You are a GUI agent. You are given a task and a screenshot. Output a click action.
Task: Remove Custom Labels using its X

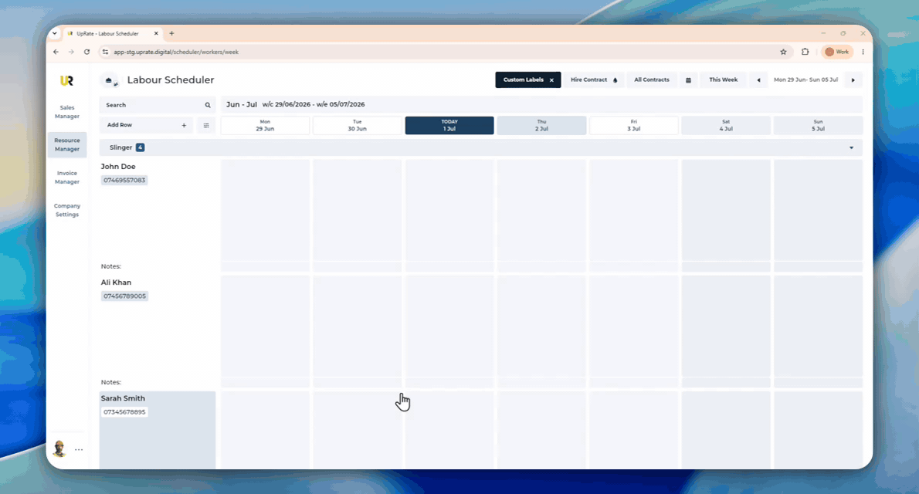tap(551, 80)
